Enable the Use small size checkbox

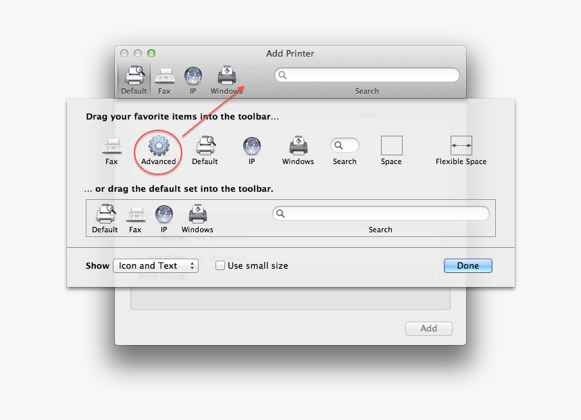[220, 266]
